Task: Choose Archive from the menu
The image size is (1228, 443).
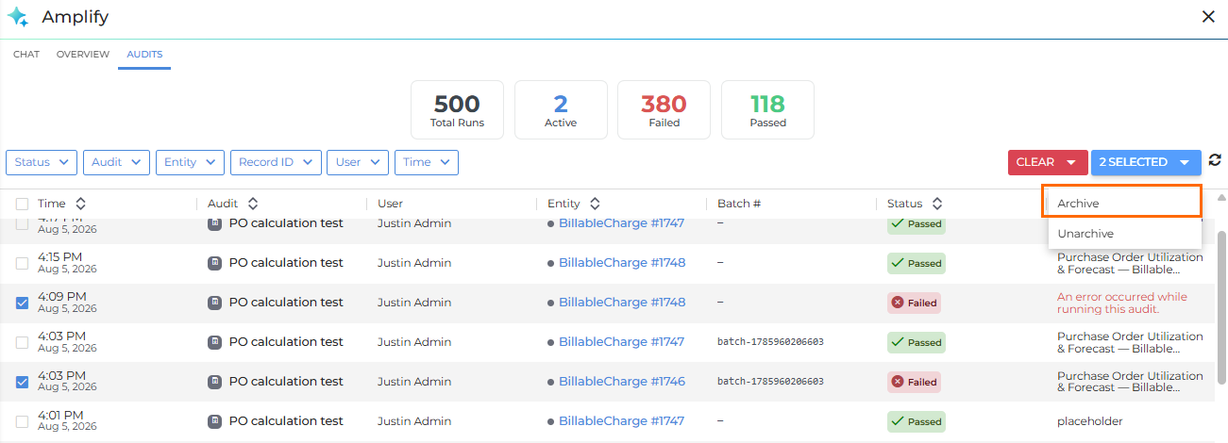Action: (x=1124, y=203)
